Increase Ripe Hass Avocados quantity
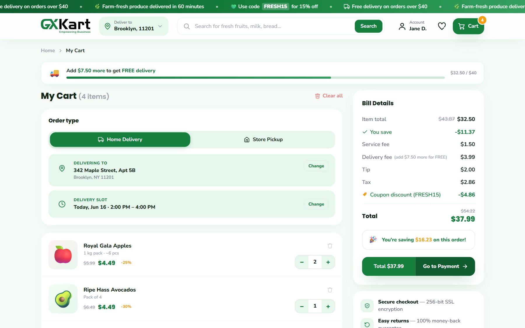Screen dimensions: 525x328 coord(328,306)
